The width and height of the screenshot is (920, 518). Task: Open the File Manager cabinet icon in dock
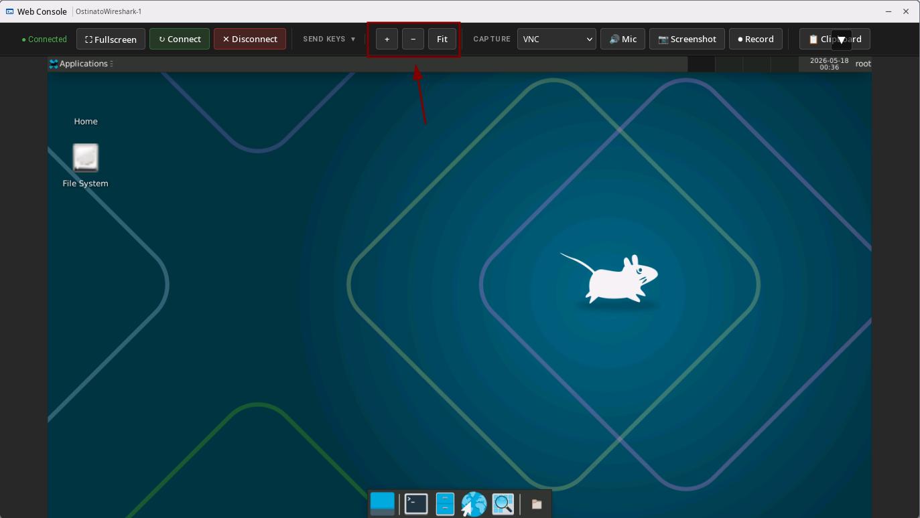tap(445, 504)
